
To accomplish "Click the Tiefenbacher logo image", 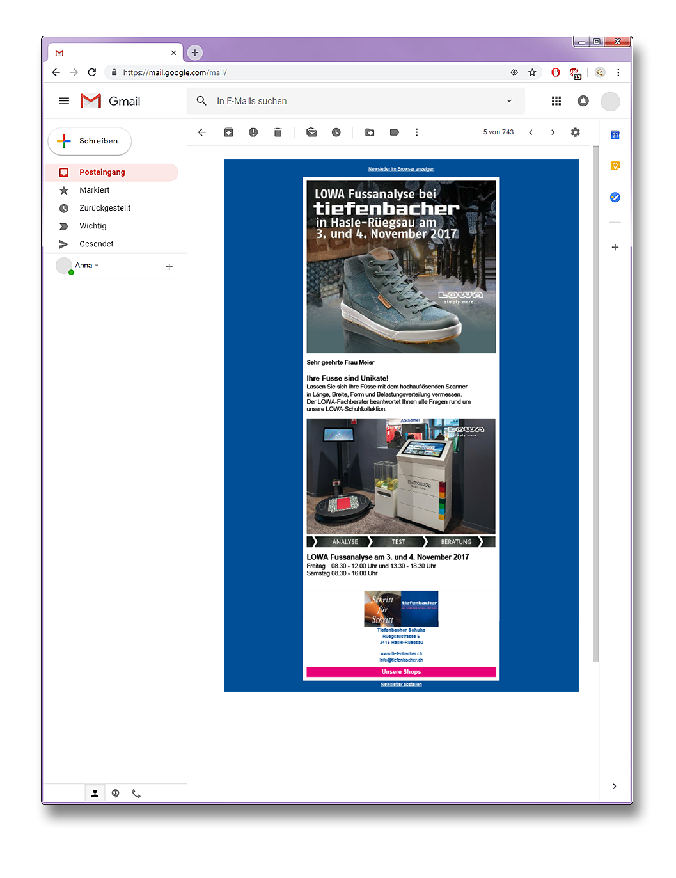I will click(401, 609).
